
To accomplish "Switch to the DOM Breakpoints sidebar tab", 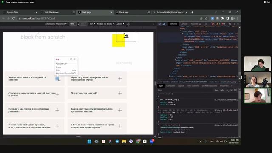I will point(210,86).
